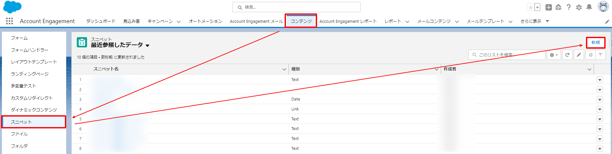Click the 新規 button
Image resolution: width=612 pixels, height=154 pixels.
pos(595,42)
